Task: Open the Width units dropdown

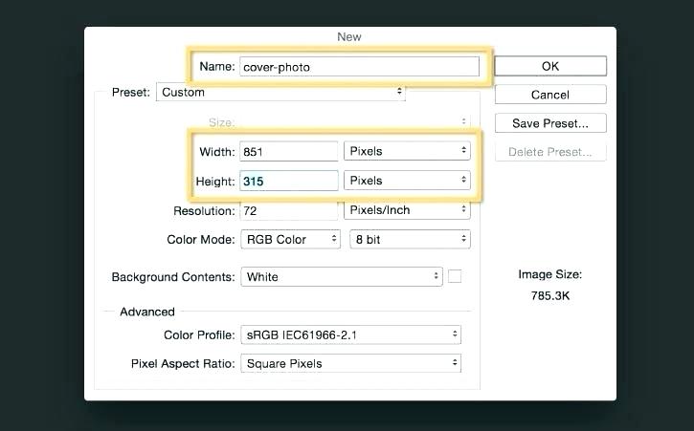Action: [407, 151]
